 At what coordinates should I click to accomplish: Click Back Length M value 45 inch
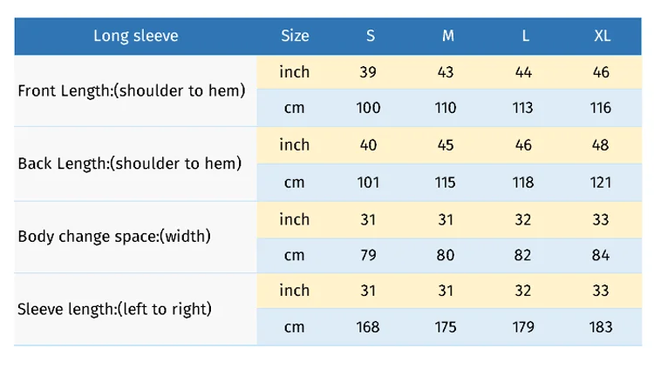point(446,145)
